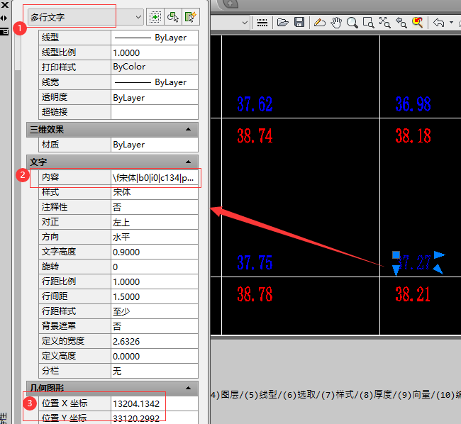This screenshot has width=461, height=424.
Task: Select the blue text 37.62 in the drawing
Action: (255, 104)
